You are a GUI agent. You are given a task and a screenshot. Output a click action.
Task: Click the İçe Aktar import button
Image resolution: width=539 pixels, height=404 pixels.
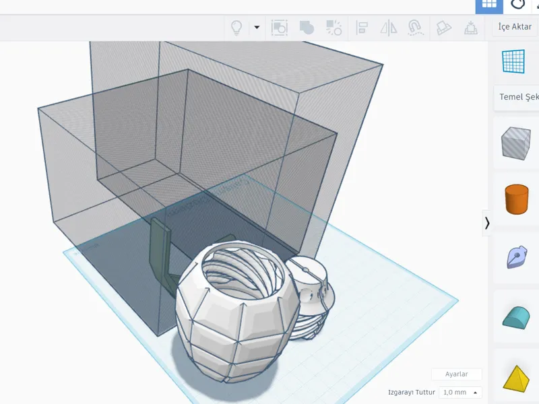[x=515, y=27]
